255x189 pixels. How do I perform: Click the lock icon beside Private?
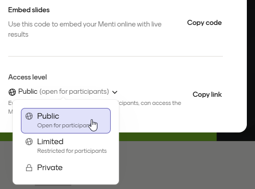click(29, 168)
